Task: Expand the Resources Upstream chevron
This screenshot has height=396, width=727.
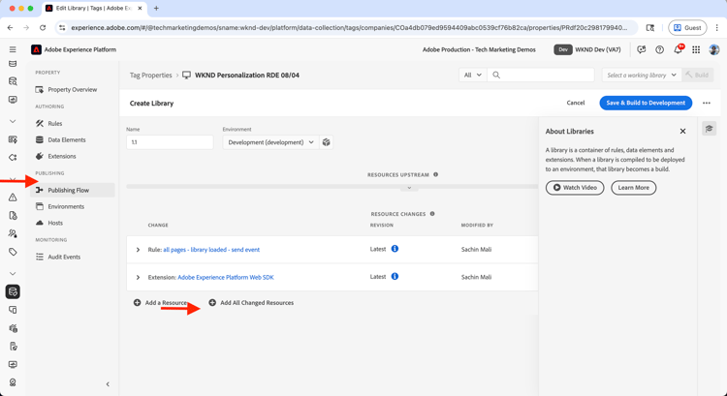Action: pos(409,188)
